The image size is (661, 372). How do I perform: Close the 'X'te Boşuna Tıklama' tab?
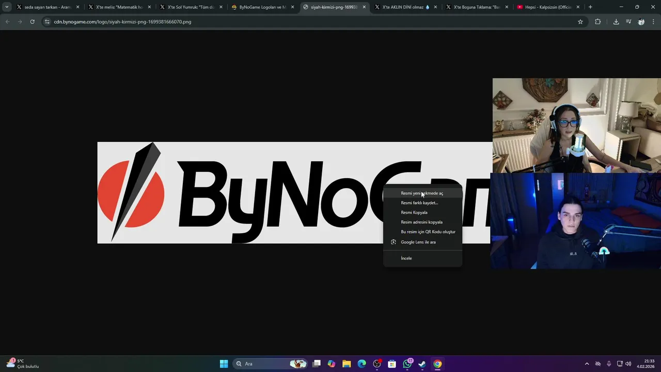pos(507,7)
